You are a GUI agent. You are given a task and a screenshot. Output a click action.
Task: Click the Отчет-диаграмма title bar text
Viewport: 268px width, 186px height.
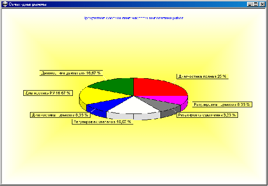[x=28, y=4]
